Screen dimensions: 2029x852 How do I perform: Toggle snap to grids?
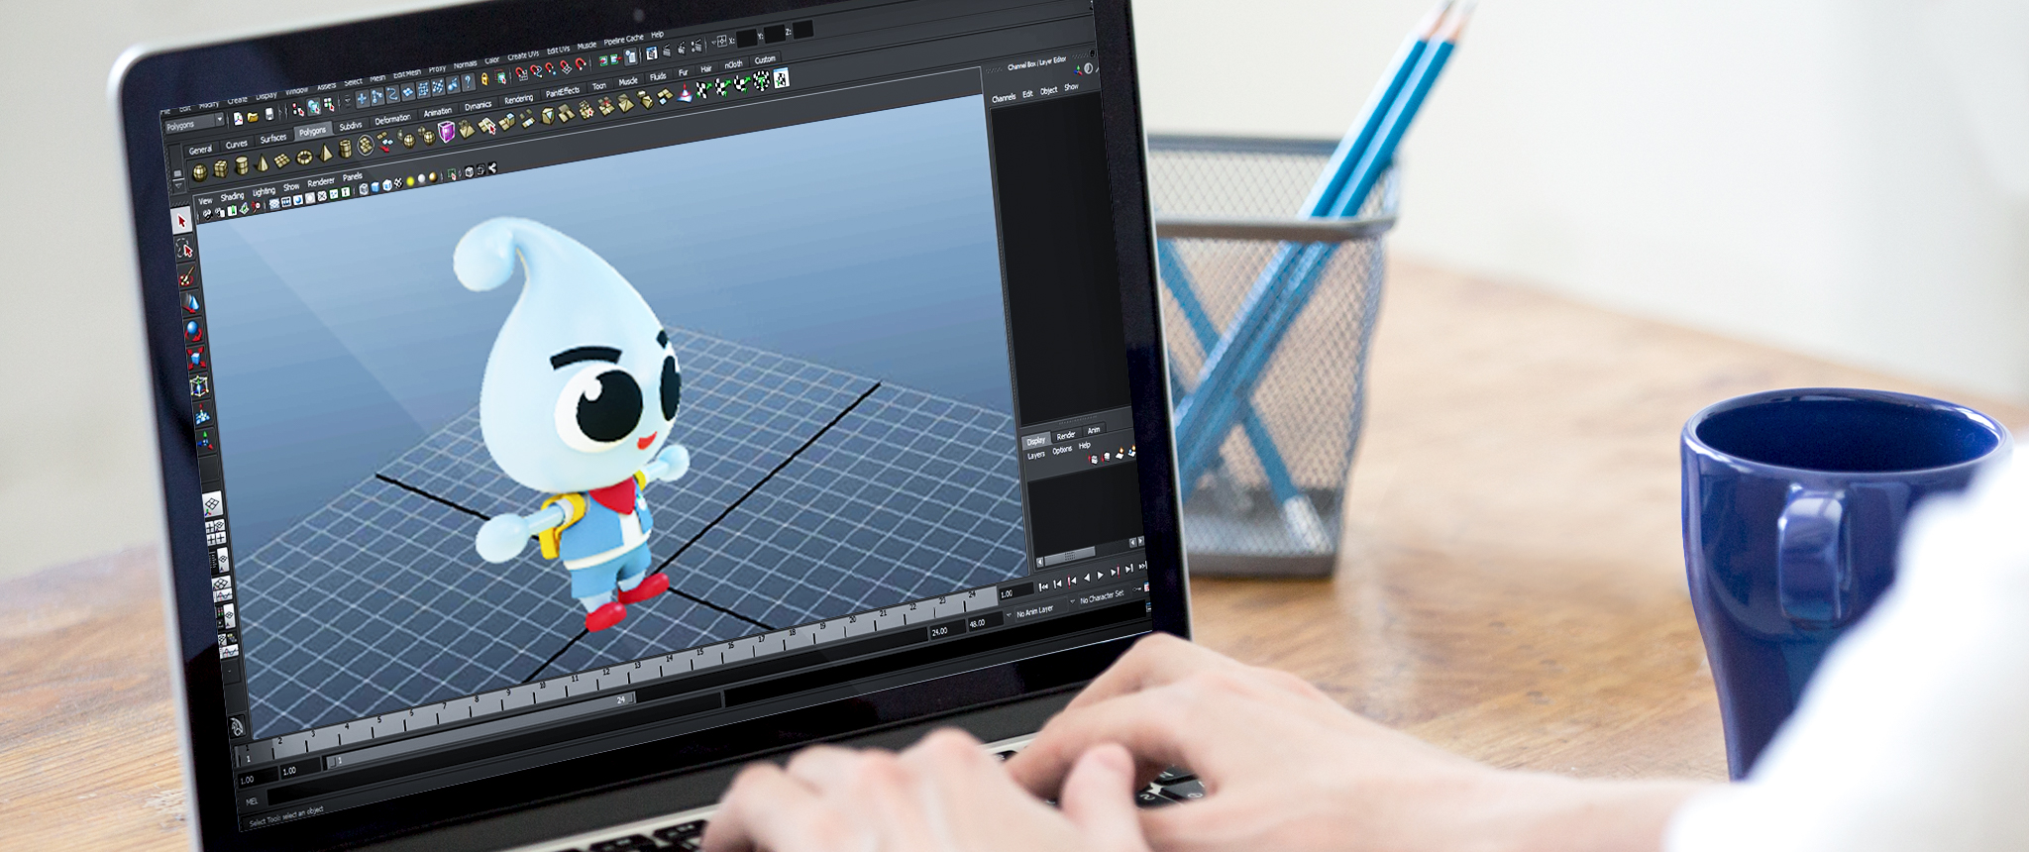pyautogui.click(x=521, y=73)
